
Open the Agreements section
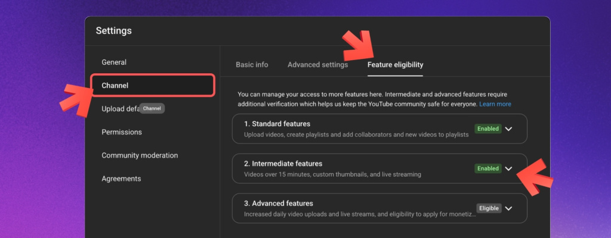point(121,178)
